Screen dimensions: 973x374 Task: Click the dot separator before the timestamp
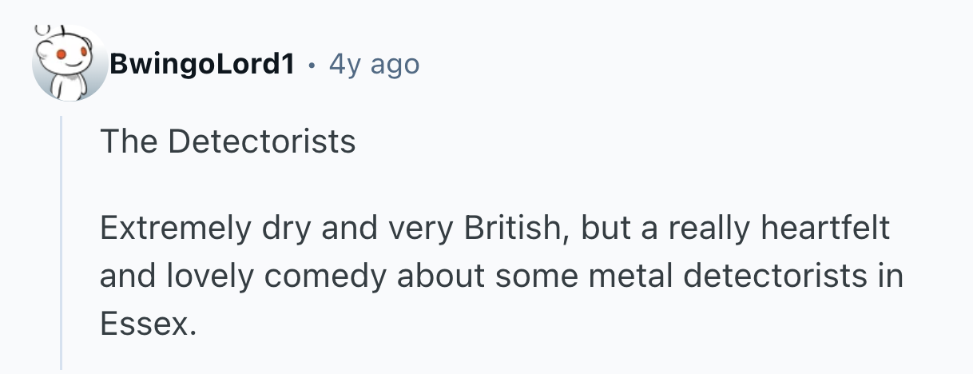[x=312, y=65]
